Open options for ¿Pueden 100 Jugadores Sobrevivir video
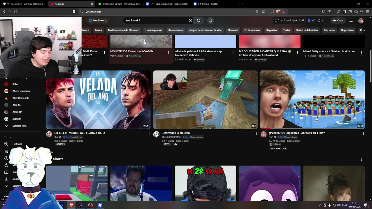The image size is (372, 209). [363, 133]
